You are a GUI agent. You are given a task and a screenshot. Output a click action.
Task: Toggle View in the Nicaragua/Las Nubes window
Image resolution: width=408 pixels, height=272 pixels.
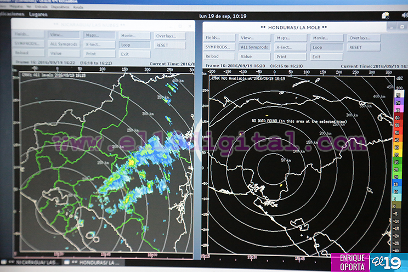click(64, 35)
